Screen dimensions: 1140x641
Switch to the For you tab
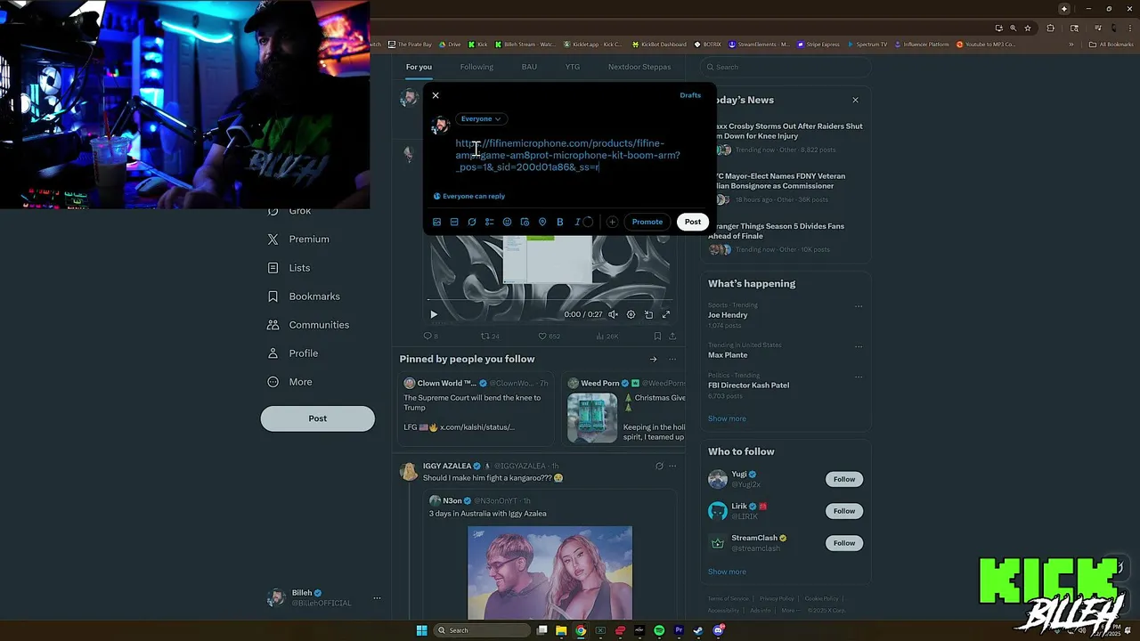click(419, 67)
